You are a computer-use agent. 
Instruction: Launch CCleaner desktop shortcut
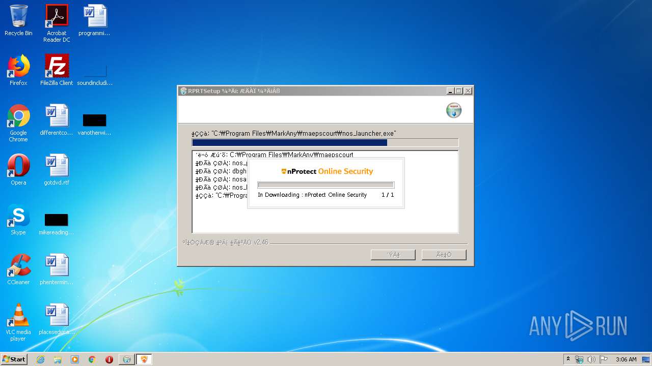[18, 269]
